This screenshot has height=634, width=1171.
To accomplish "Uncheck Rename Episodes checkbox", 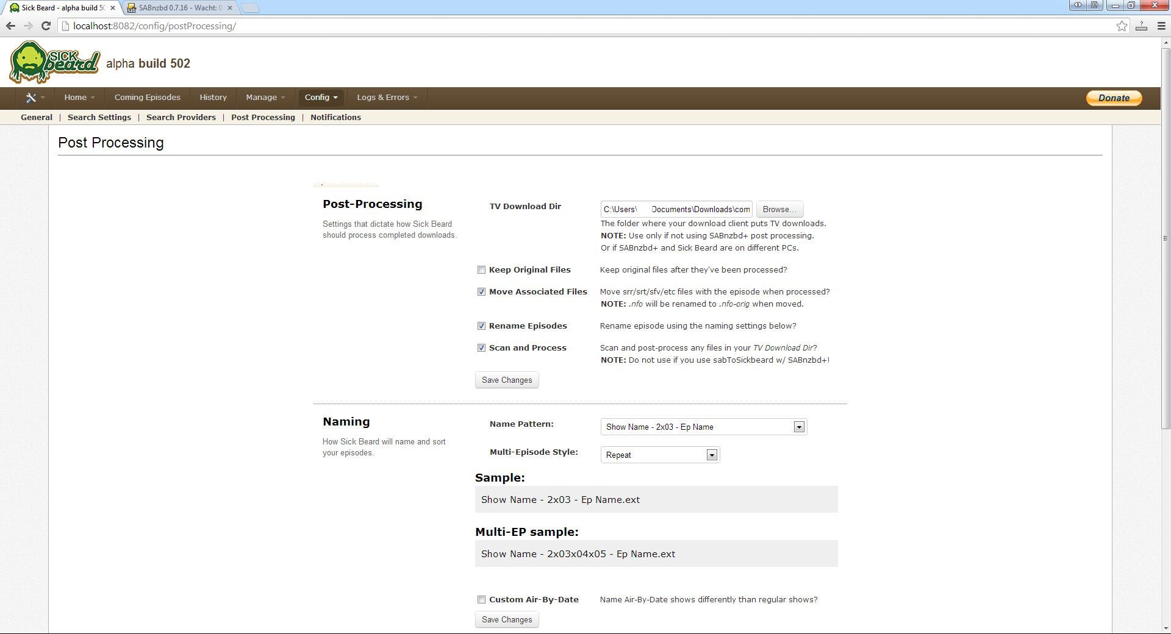I will pos(481,326).
